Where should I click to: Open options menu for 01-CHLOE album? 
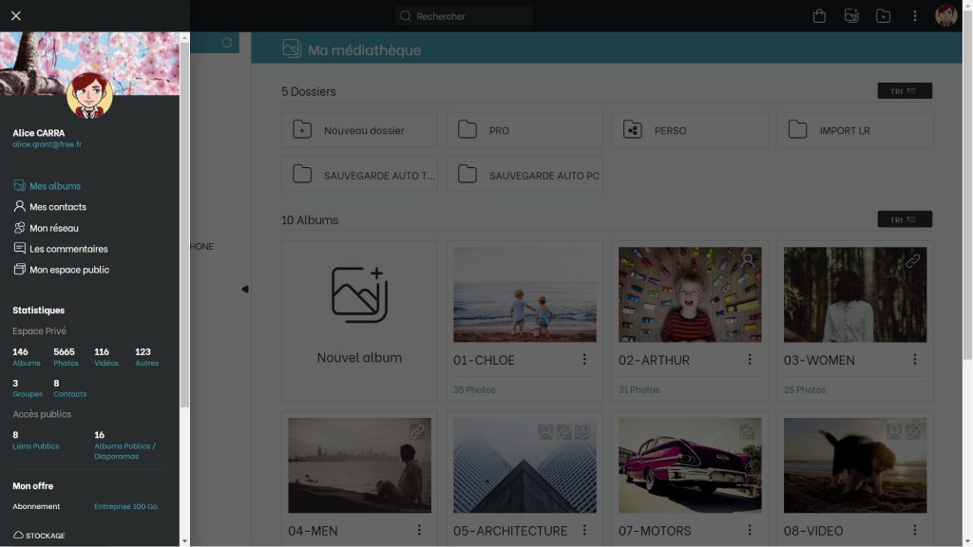[x=584, y=360]
